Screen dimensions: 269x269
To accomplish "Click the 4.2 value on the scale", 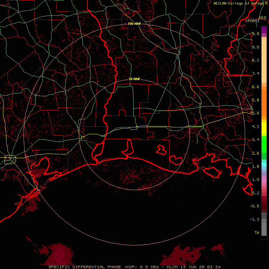I will click(x=256, y=127).
